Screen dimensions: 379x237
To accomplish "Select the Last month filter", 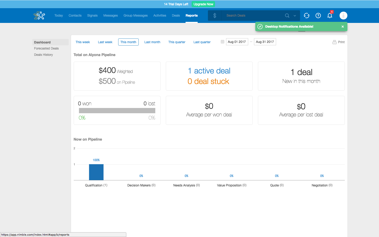I will [152, 42].
